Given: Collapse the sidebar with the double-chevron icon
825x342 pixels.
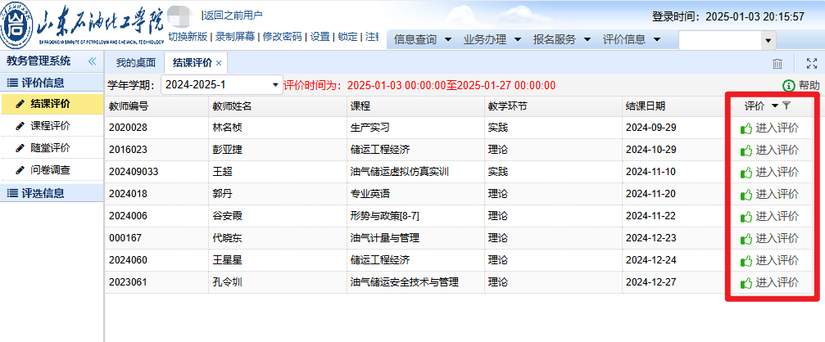Looking at the screenshot, I should [x=92, y=61].
